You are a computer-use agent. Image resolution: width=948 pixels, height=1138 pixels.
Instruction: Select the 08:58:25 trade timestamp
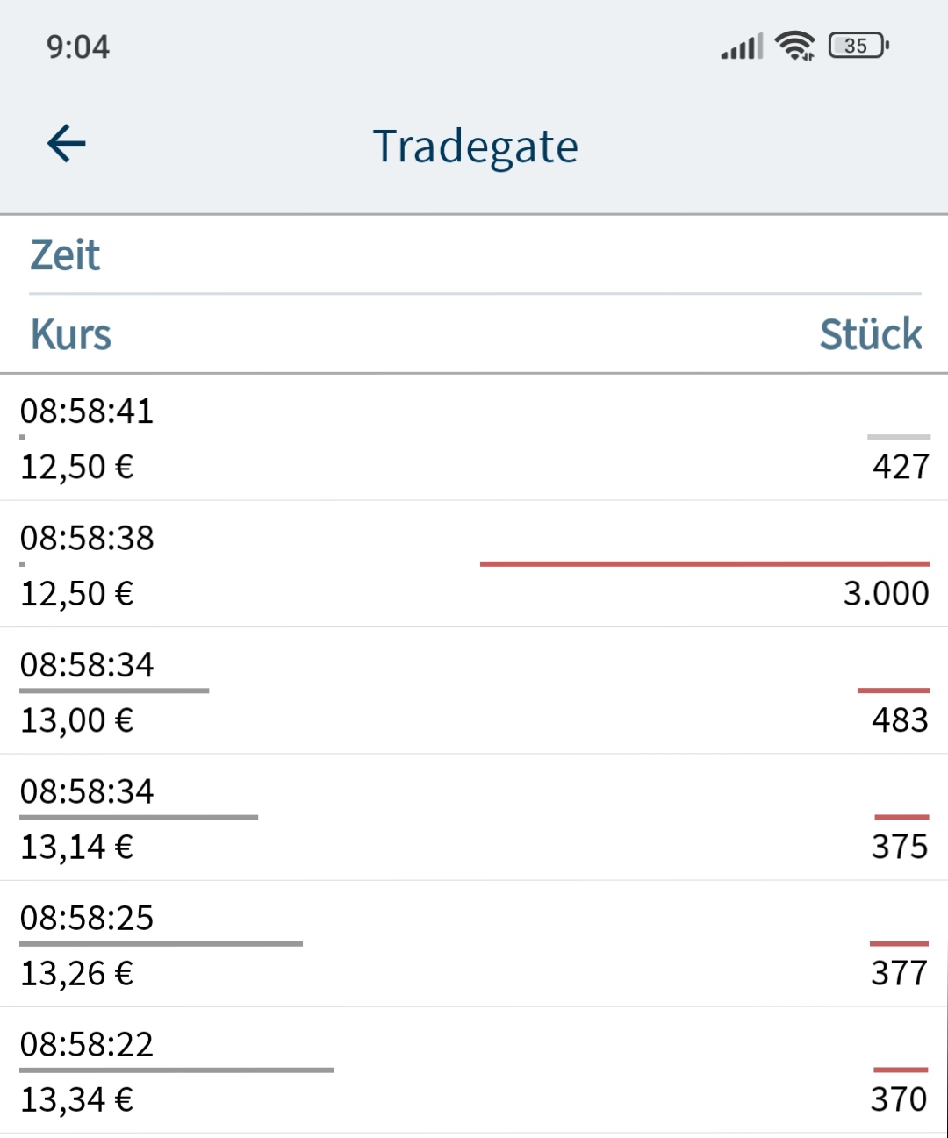click(87, 918)
